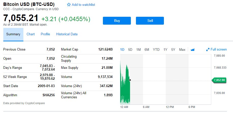This screenshot has width=233, height=113.
Task: Click the 7,068.333 axis label
Action: pos(220,68)
